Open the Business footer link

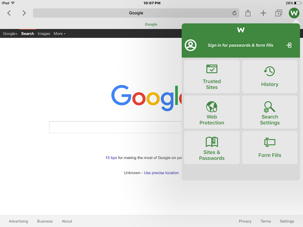(45, 221)
